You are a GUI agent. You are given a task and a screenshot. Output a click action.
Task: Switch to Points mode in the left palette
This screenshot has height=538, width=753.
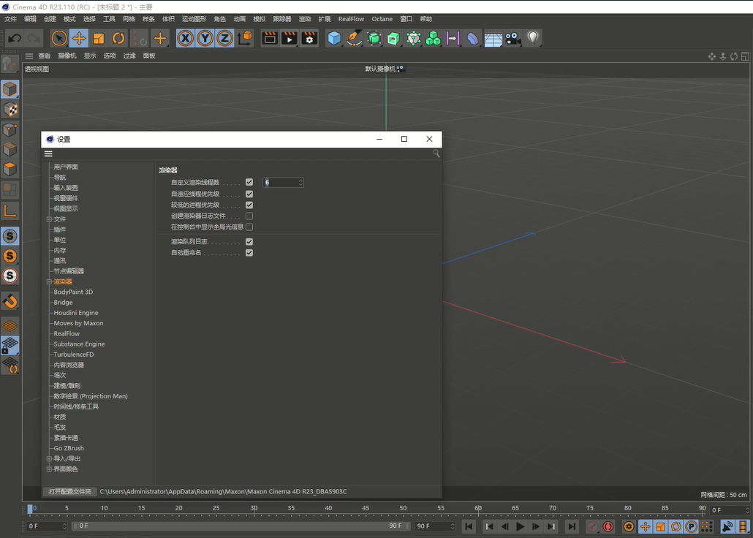[10, 129]
